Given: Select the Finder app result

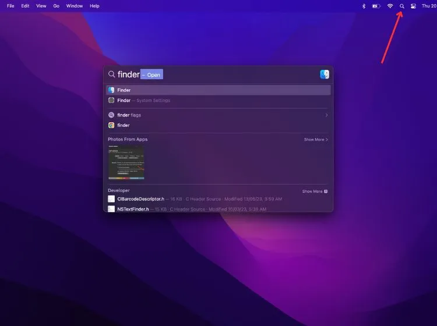Looking at the screenshot, I should click(218, 90).
